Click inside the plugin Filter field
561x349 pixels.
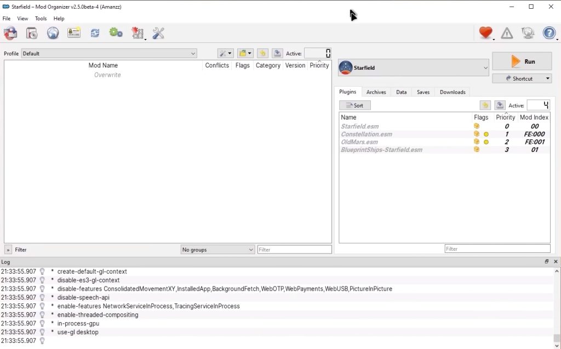[497, 249]
